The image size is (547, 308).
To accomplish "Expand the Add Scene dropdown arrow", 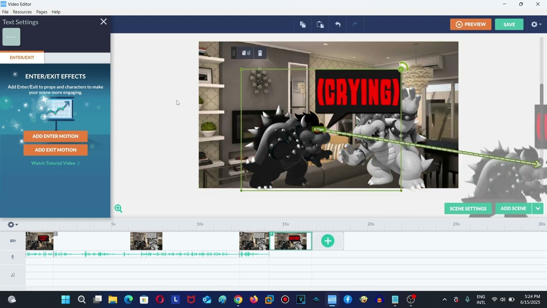I will tap(538, 208).
